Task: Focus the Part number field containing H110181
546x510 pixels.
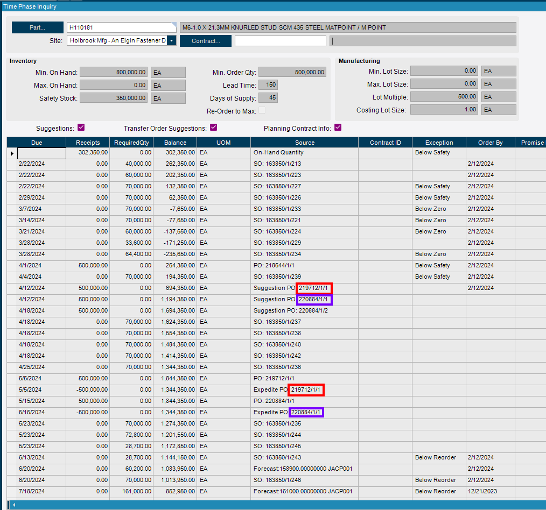Action: pos(122,27)
